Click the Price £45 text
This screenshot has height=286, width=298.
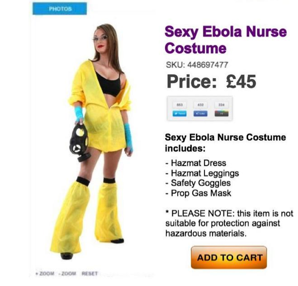211,82
